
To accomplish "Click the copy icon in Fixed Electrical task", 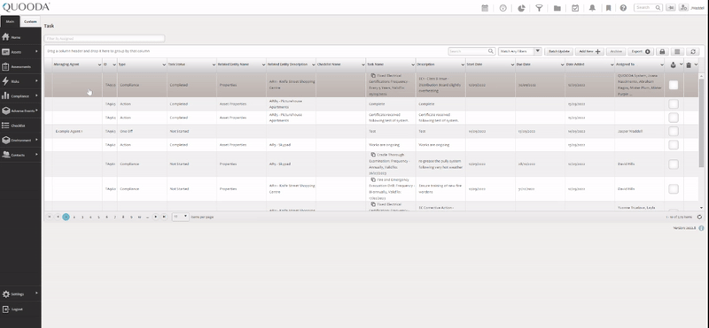I will [373, 75].
